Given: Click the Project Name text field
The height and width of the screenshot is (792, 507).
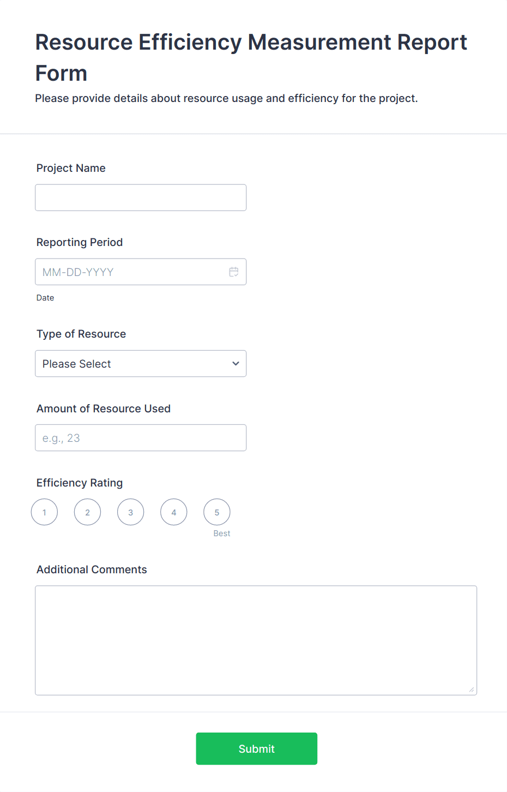Looking at the screenshot, I should pos(141,197).
